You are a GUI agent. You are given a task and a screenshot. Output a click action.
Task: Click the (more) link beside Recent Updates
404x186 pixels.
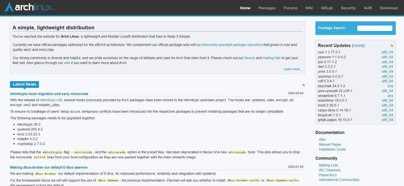click(x=358, y=46)
